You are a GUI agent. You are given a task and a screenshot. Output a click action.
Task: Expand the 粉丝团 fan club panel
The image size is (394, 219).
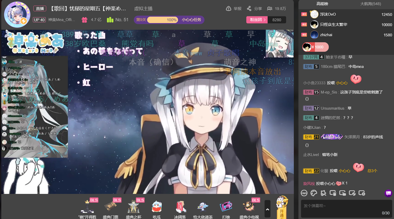257,20
